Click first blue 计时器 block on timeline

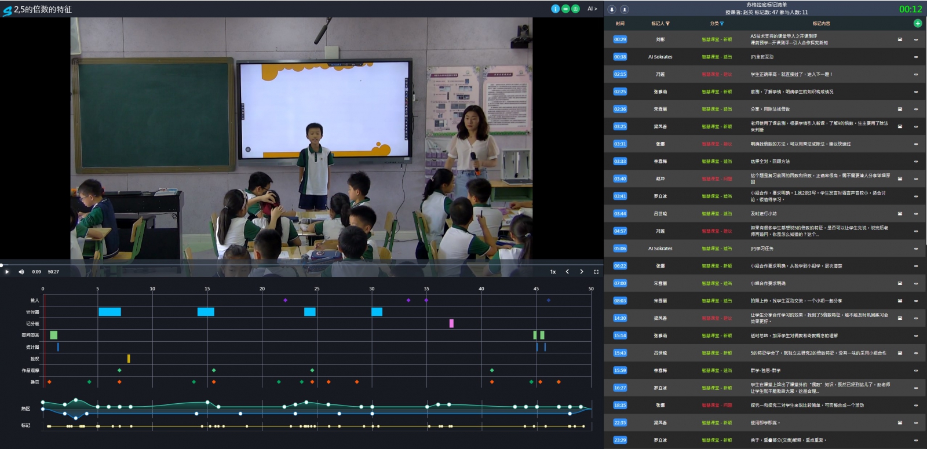110,312
